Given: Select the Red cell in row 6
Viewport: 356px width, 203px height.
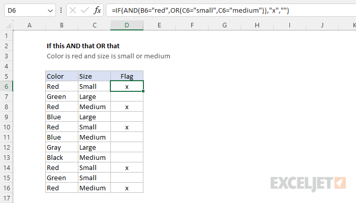Looking at the screenshot, I should [62, 86].
